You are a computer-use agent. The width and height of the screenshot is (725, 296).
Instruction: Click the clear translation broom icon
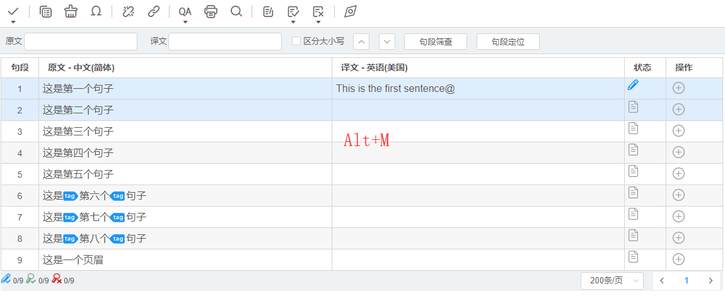[71, 11]
